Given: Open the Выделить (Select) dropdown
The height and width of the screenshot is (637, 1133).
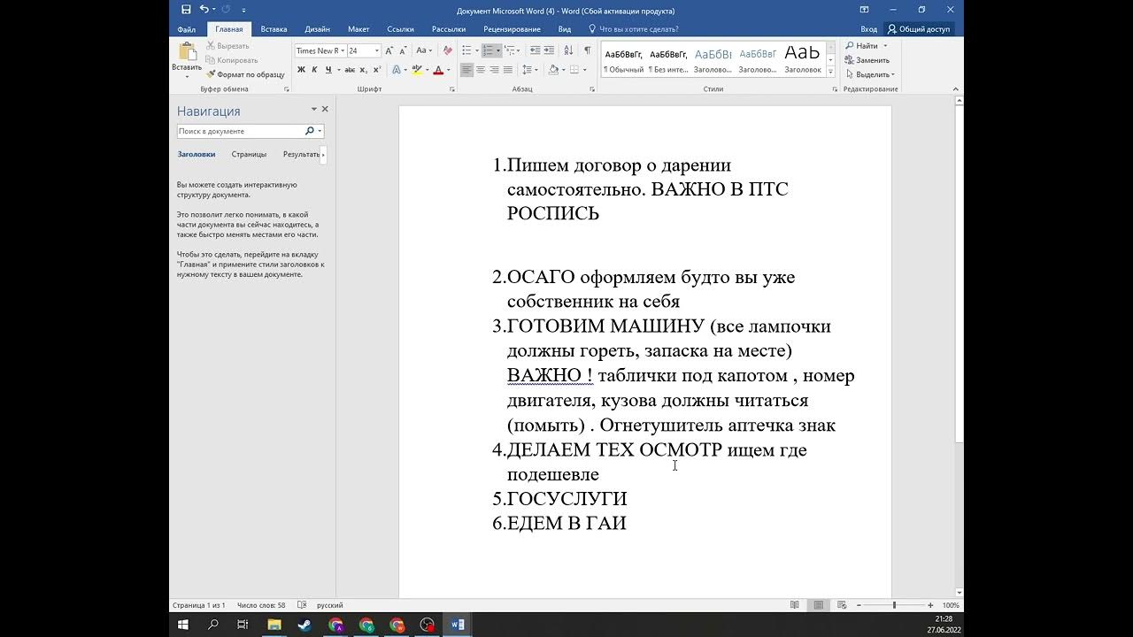Looking at the screenshot, I should click(x=869, y=74).
